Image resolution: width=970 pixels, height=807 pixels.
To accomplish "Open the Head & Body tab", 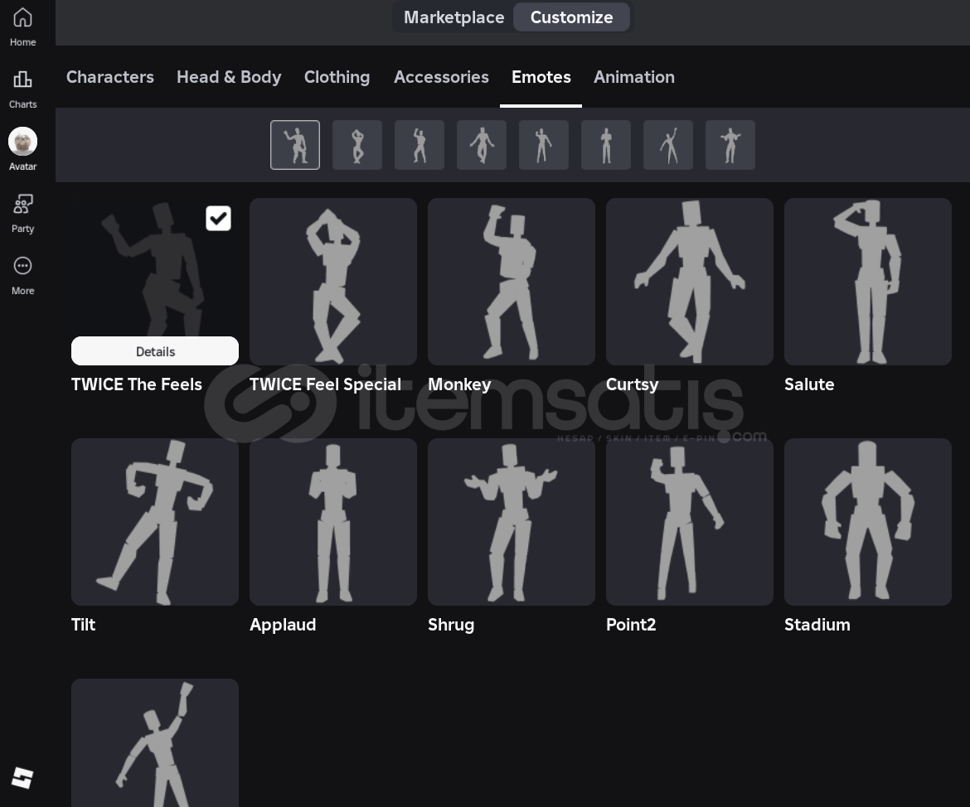I will coord(229,77).
